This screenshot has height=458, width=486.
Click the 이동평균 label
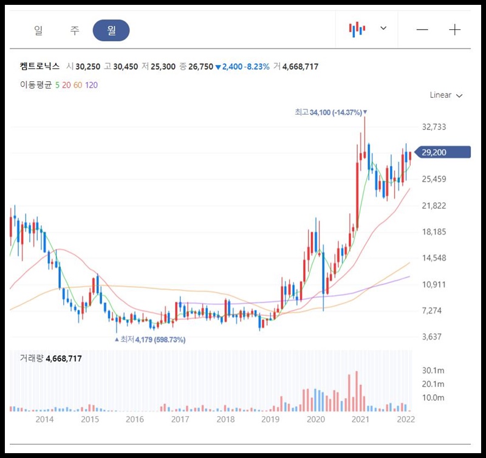pyautogui.click(x=36, y=85)
